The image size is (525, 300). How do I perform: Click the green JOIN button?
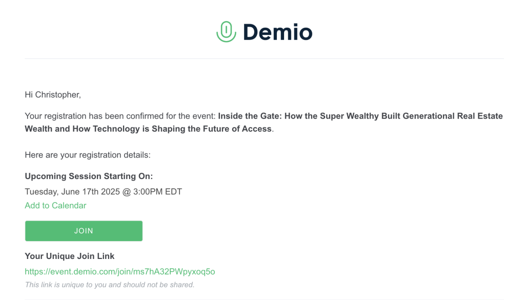84,231
